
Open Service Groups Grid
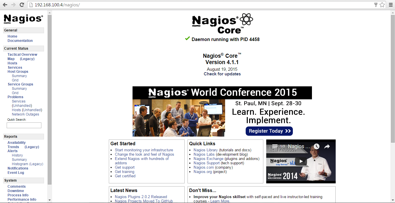[15, 93]
